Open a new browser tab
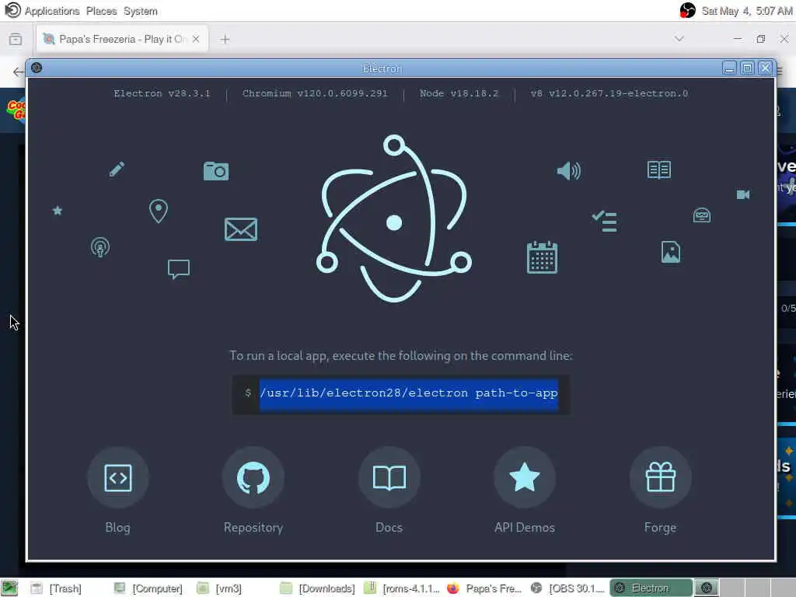Image resolution: width=796 pixels, height=597 pixels. [x=225, y=39]
